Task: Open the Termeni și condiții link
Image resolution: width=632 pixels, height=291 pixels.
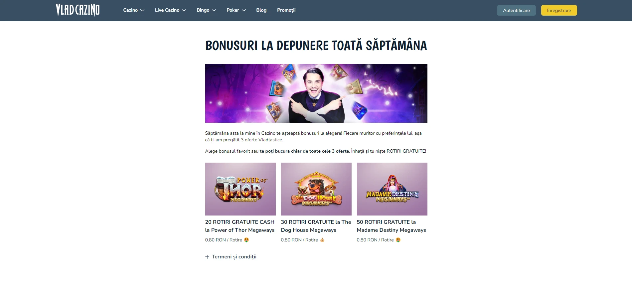Action: tap(234, 257)
